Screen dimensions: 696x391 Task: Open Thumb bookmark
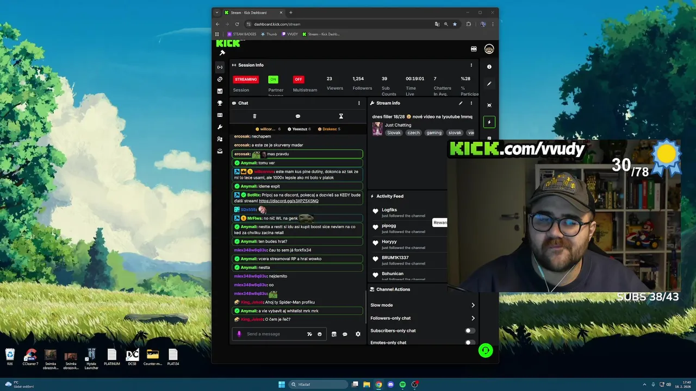click(x=269, y=34)
